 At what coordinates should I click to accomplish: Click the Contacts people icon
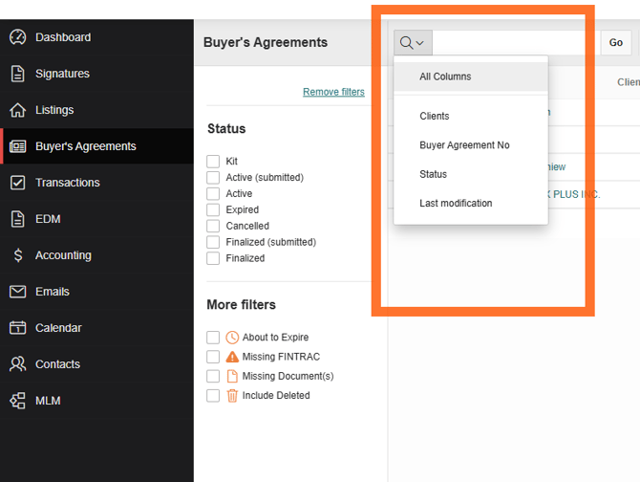(x=17, y=364)
